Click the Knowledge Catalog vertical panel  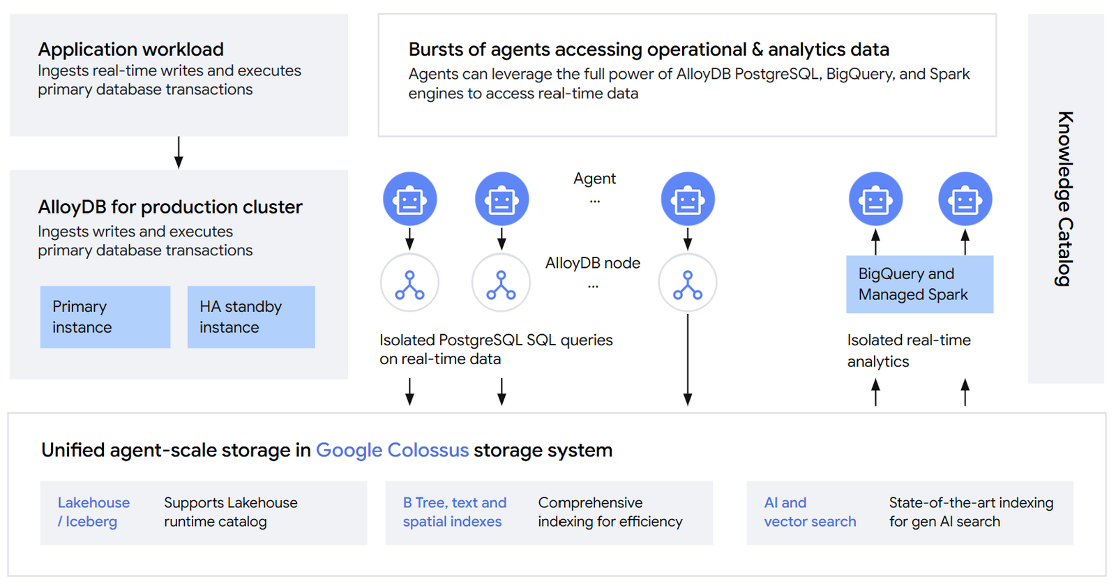click(1066, 199)
